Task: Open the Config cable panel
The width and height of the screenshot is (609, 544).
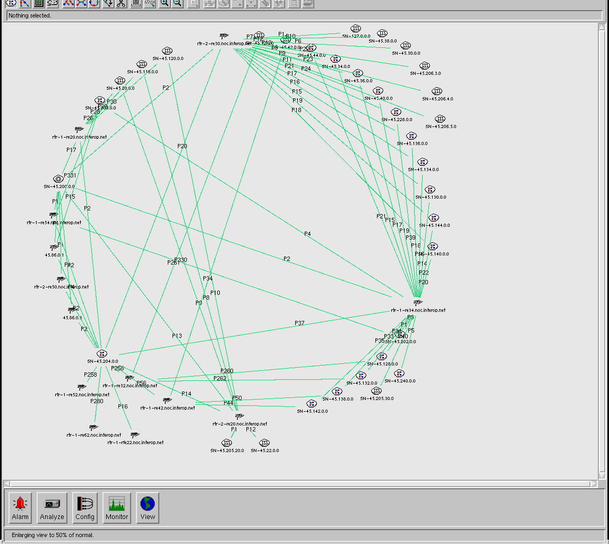Action: [x=84, y=507]
